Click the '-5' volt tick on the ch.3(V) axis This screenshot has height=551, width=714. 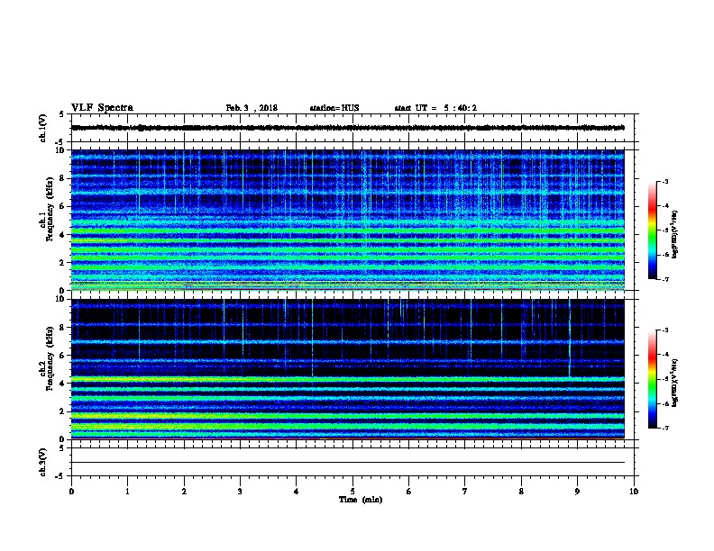pyautogui.click(x=60, y=476)
